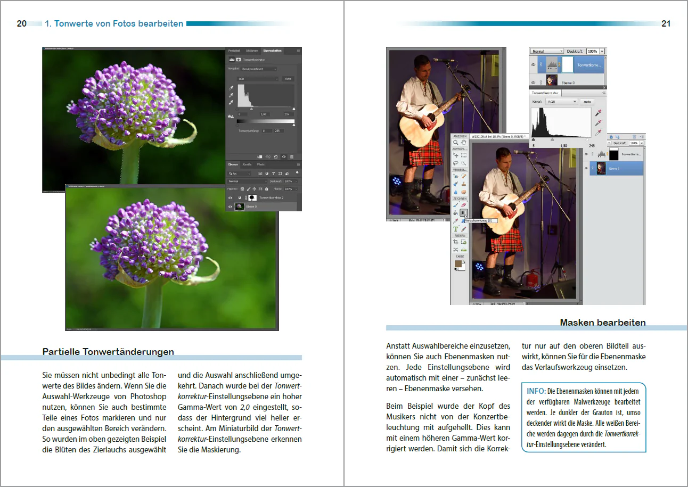Click the Auto button beside Kanal RGB
The width and height of the screenshot is (688, 487).
click(x=587, y=102)
